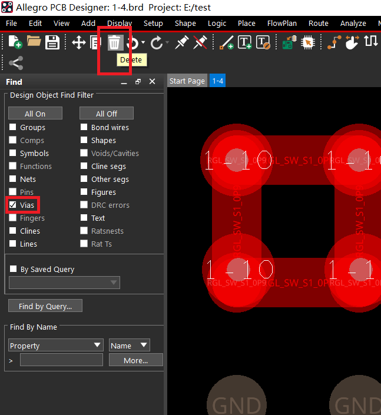The height and width of the screenshot is (415, 381).
Task: Open the File menu
Action: (x=11, y=24)
